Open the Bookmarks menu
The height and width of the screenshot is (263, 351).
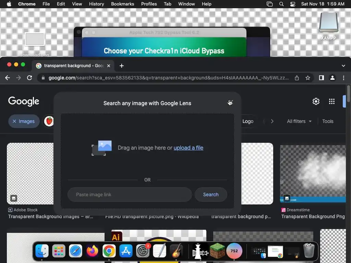coord(122,4)
